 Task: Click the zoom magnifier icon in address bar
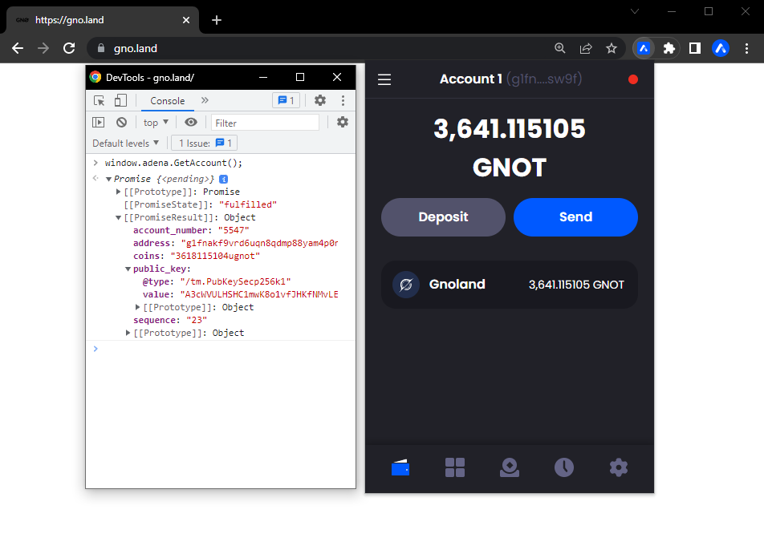pyautogui.click(x=560, y=48)
